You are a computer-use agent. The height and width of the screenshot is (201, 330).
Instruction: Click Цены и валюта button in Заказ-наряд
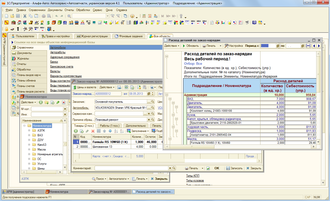point(85,87)
